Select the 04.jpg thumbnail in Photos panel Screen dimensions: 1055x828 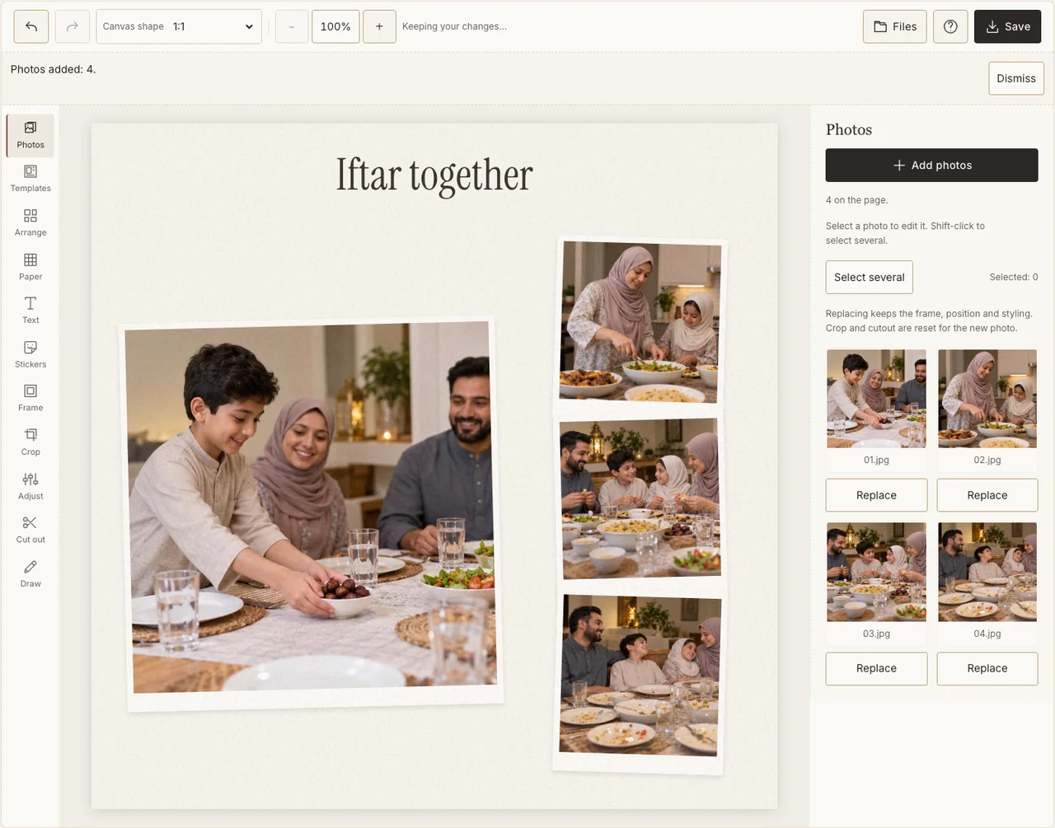point(987,572)
